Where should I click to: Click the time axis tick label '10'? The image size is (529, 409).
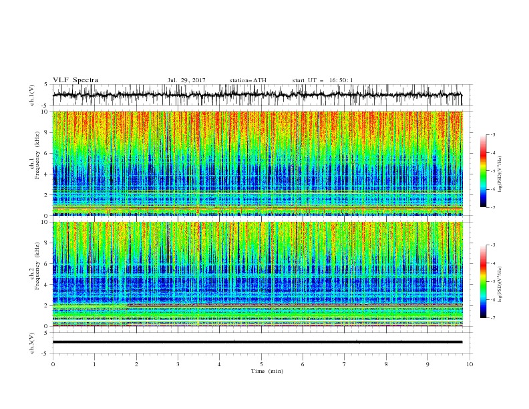click(470, 364)
